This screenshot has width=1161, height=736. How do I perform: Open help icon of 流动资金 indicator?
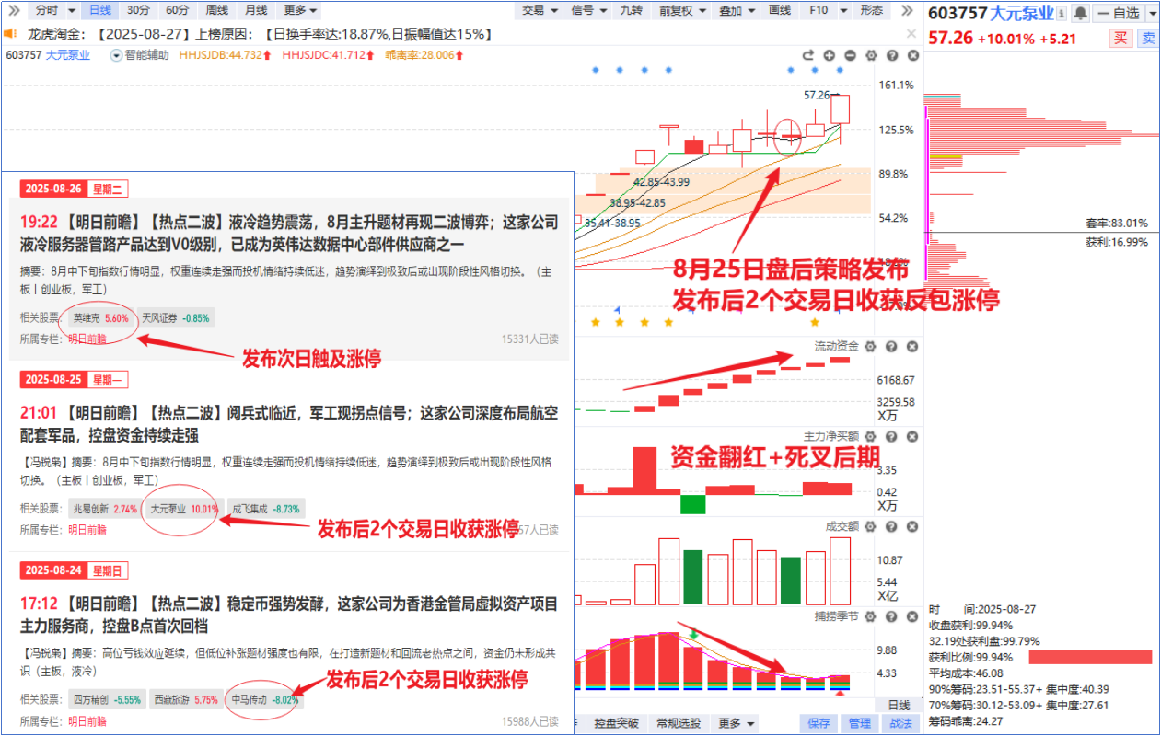point(891,347)
